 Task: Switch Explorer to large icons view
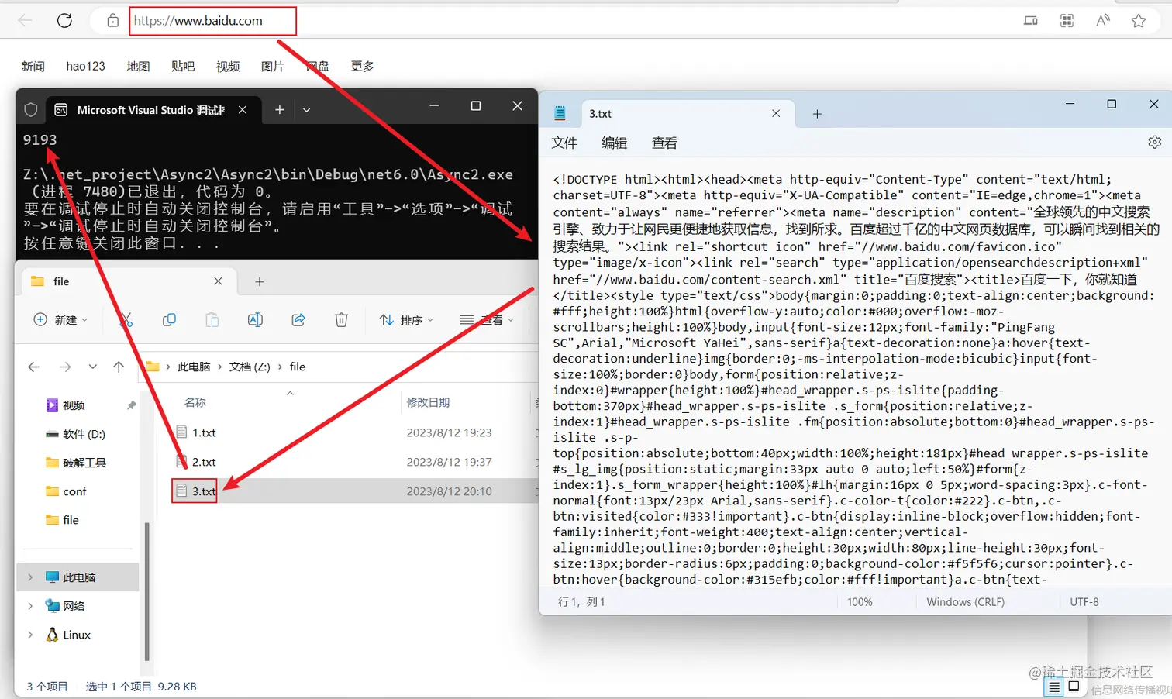click(x=1074, y=687)
